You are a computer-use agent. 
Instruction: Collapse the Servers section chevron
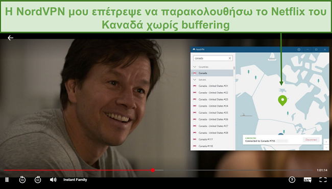(x=195, y=80)
